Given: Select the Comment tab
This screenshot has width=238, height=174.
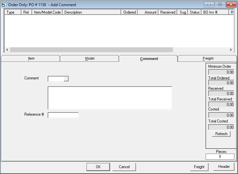Looking at the screenshot, I should [x=148, y=59].
